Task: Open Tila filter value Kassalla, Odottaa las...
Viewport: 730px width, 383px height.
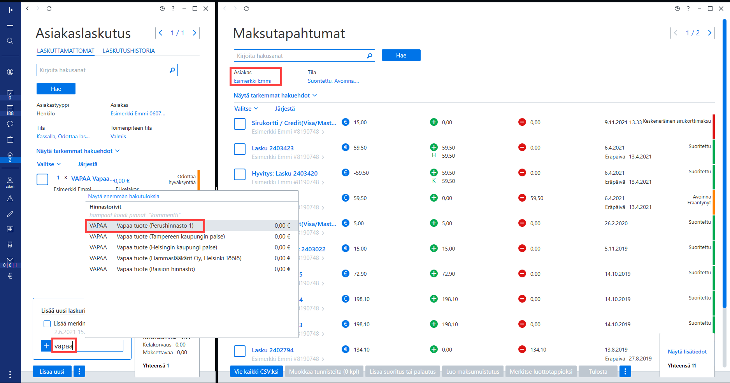Action: point(63,136)
